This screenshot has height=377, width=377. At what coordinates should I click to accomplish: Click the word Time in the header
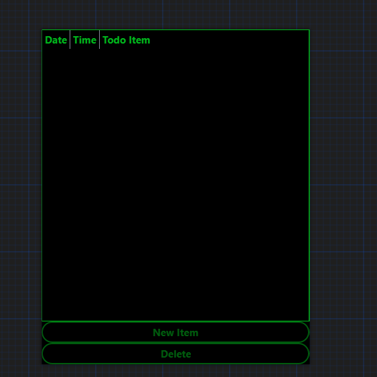point(84,40)
